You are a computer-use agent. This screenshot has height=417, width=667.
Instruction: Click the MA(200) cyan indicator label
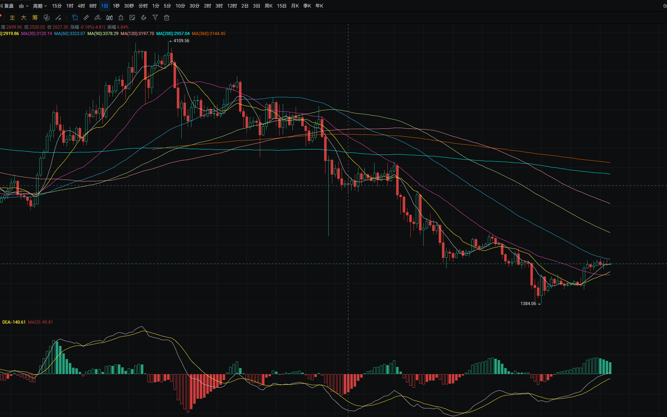click(x=173, y=34)
